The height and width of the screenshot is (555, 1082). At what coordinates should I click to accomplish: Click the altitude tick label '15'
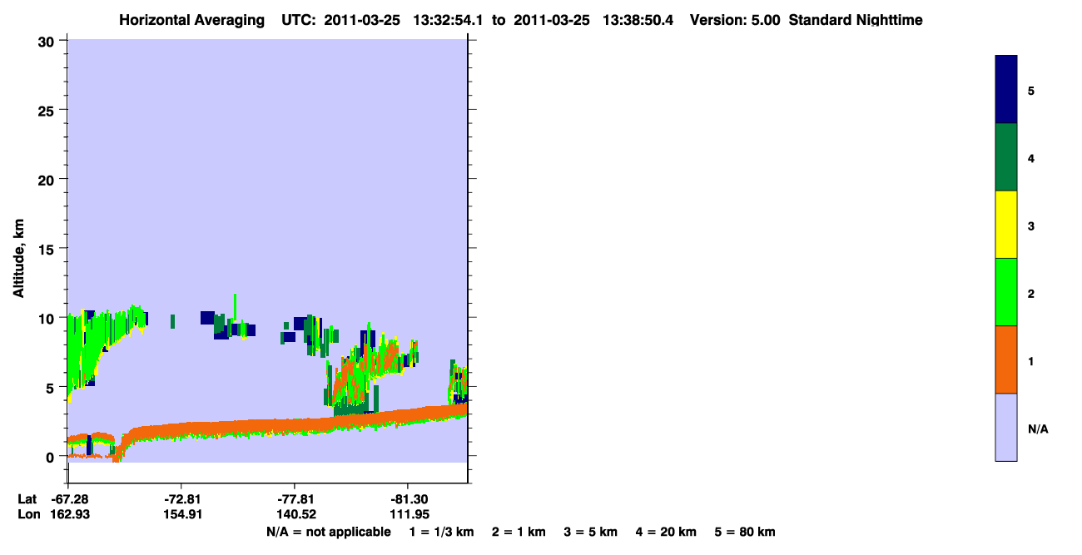(48, 249)
